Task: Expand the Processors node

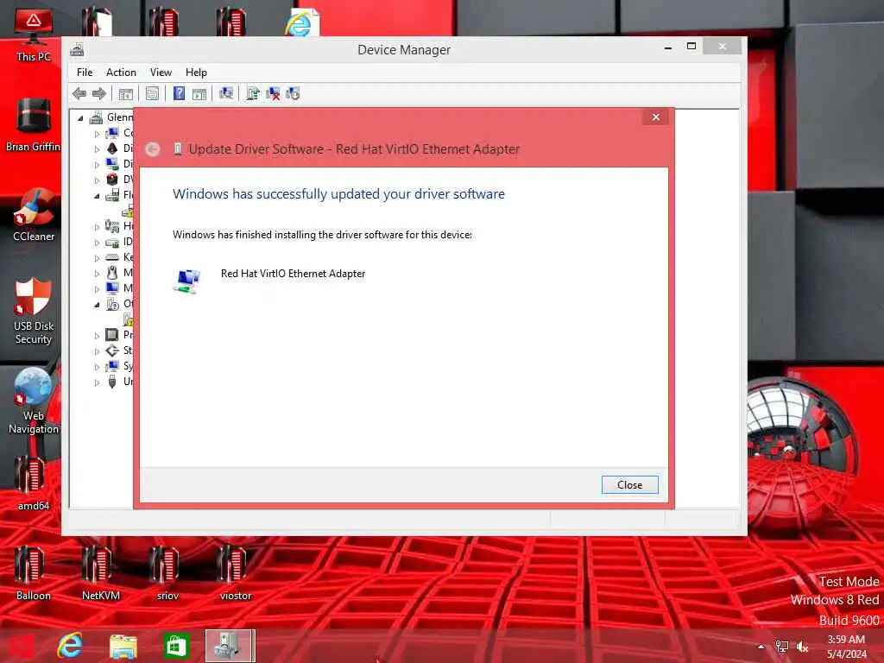Action: pos(97,336)
